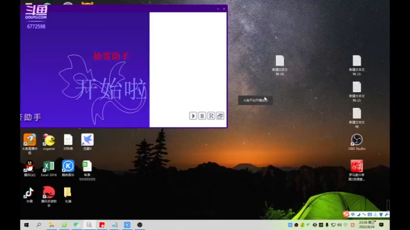Image resolution: width=410 pixels, height=230 pixels.
Task: Open Sogou skin shirt icon
Action: coord(381,214)
